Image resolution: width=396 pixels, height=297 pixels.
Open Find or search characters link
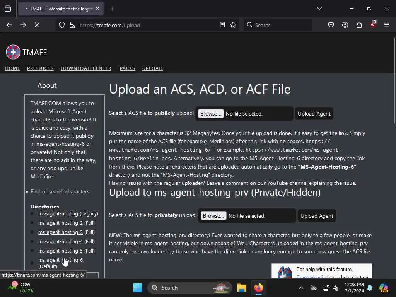point(60,192)
